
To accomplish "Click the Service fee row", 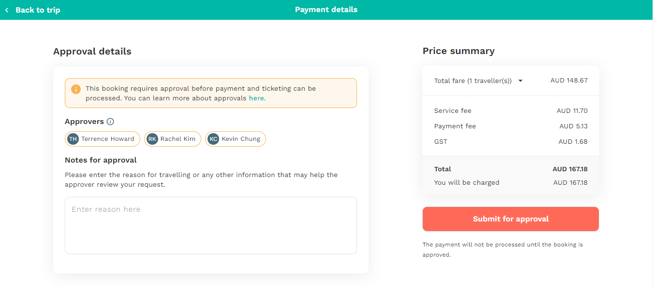I will pos(511,111).
